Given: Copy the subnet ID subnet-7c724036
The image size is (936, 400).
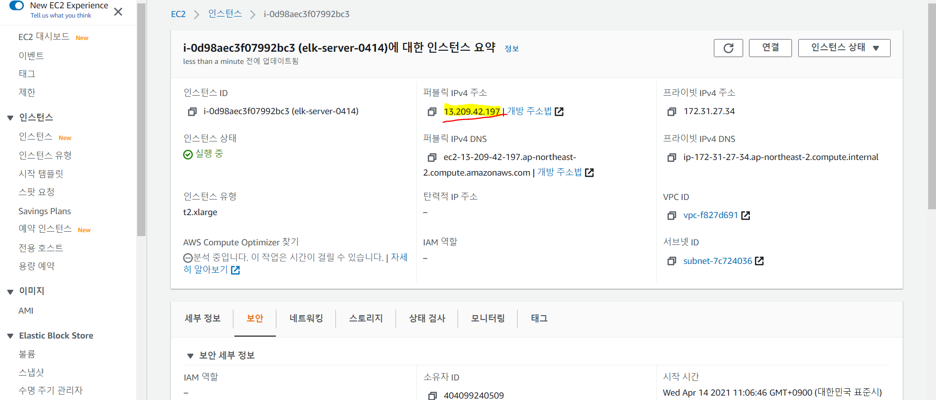Looking at the screenshot, I should pos(671,261).
